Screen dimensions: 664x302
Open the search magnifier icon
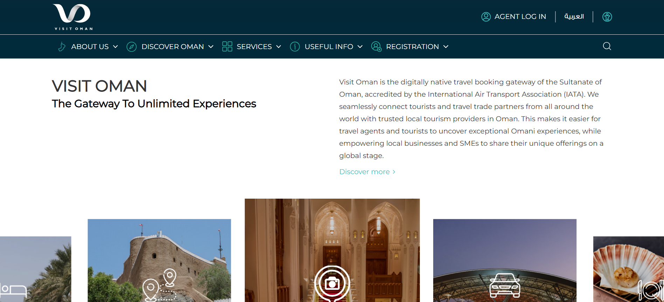click(x=607, y=46)
